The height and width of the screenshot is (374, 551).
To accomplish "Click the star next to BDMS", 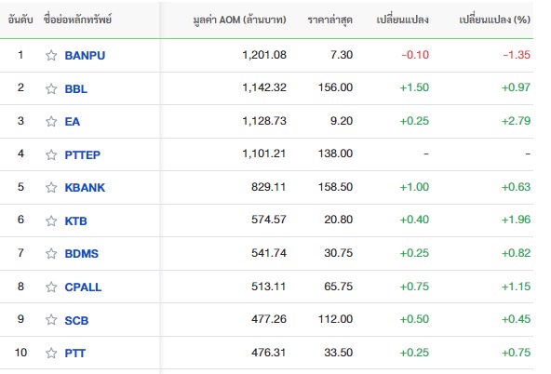I will tap(51, 253).
